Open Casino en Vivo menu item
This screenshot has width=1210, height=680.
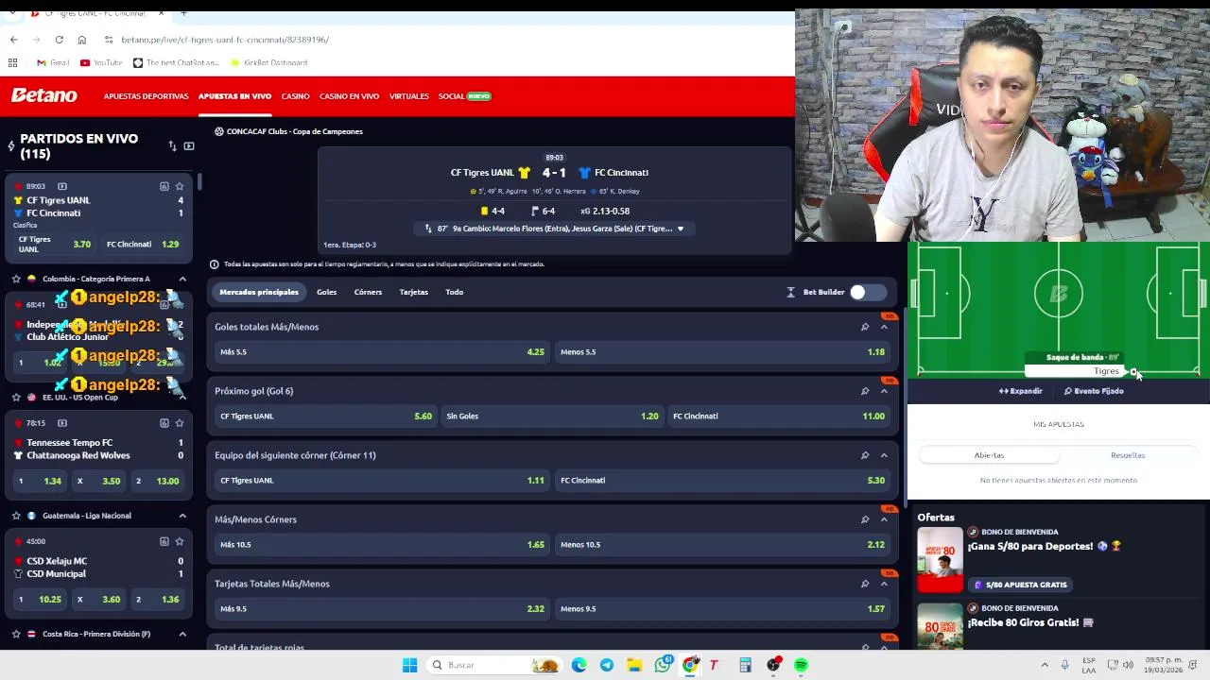click(349, 96)
